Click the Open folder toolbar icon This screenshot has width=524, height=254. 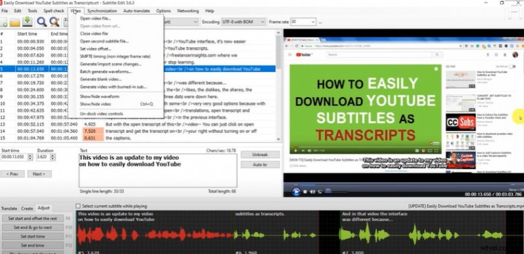(14, 22)
